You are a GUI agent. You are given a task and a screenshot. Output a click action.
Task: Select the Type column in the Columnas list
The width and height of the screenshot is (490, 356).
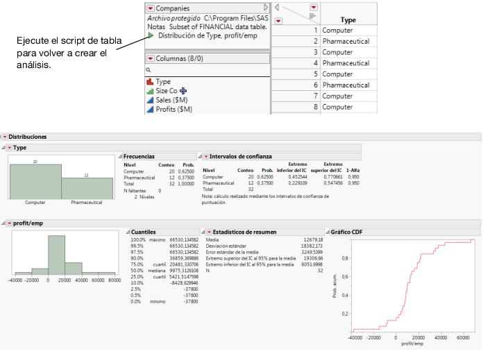click(163, 82)
